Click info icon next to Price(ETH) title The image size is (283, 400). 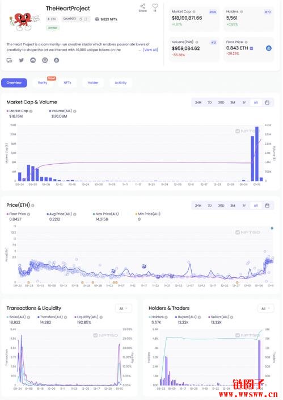[x=33, y=205]
